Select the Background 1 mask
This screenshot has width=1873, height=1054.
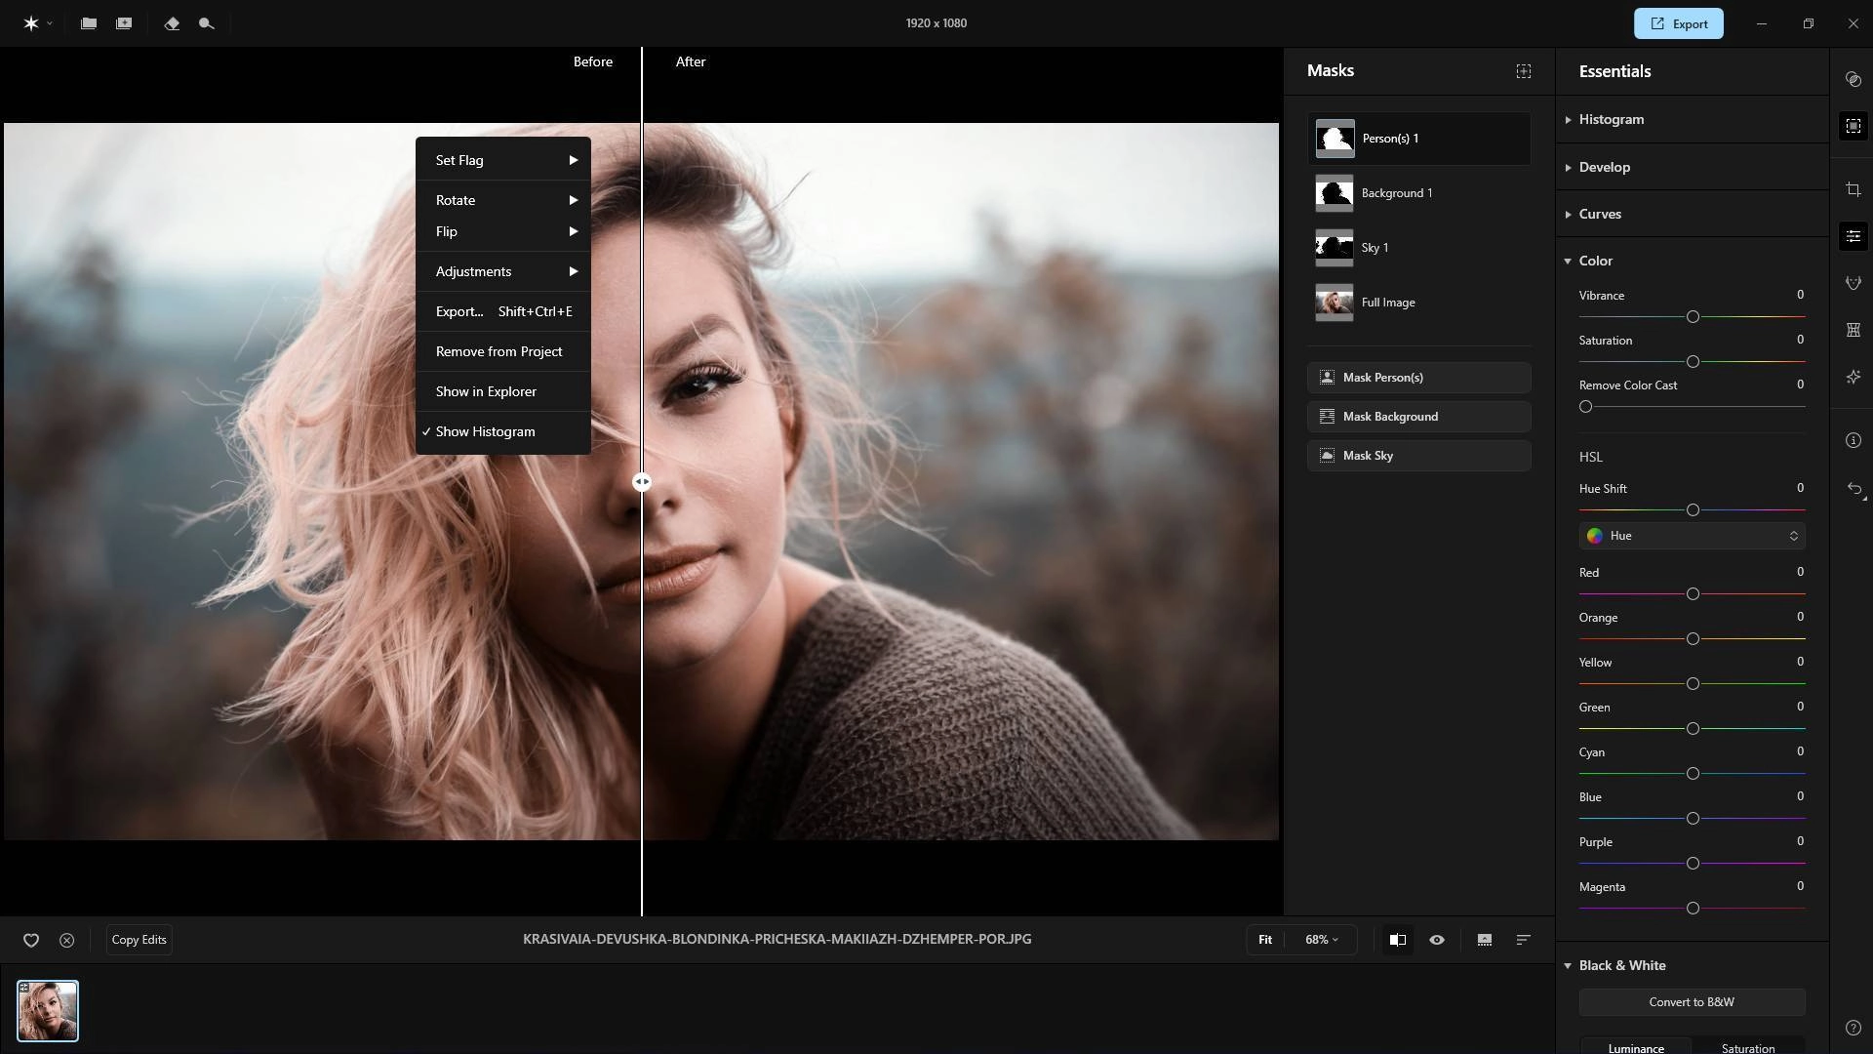[1418, 193]
